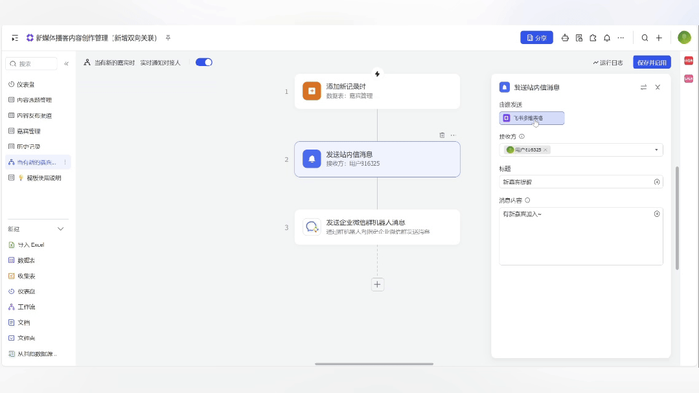The image size is (699, 393).
Task: Click the plus icon next to search
Action: tap(658, 38)
